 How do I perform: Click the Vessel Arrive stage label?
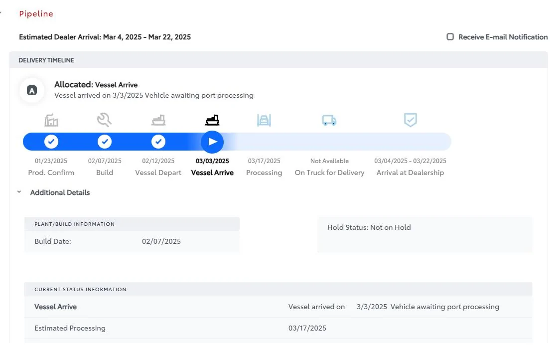click(x=212, y=173)
